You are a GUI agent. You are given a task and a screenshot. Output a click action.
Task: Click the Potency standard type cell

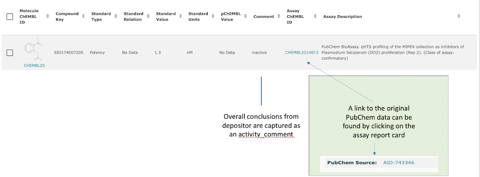tap(97, 53)
